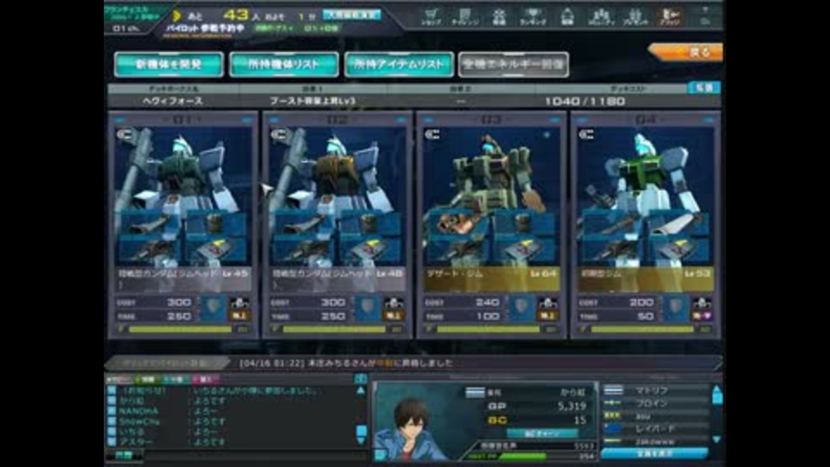Click the chat text input field
This screenshot has height=467, width=830.
click(x=256, y=456)
